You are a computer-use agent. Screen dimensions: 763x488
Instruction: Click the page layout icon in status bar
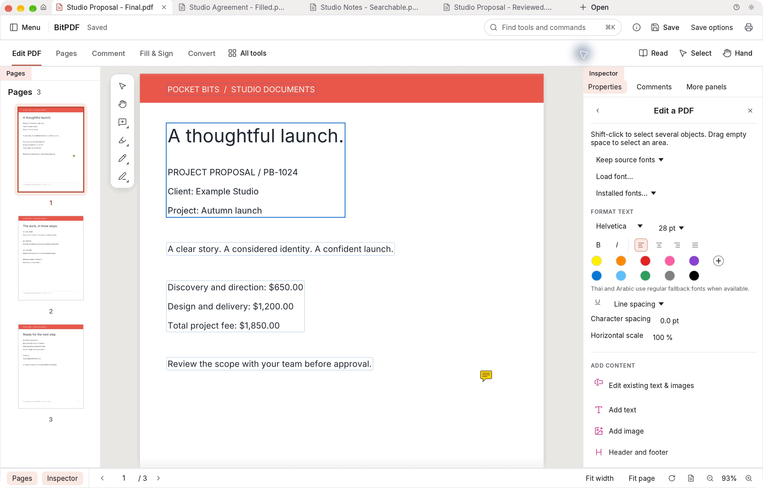tap(691, 478)
